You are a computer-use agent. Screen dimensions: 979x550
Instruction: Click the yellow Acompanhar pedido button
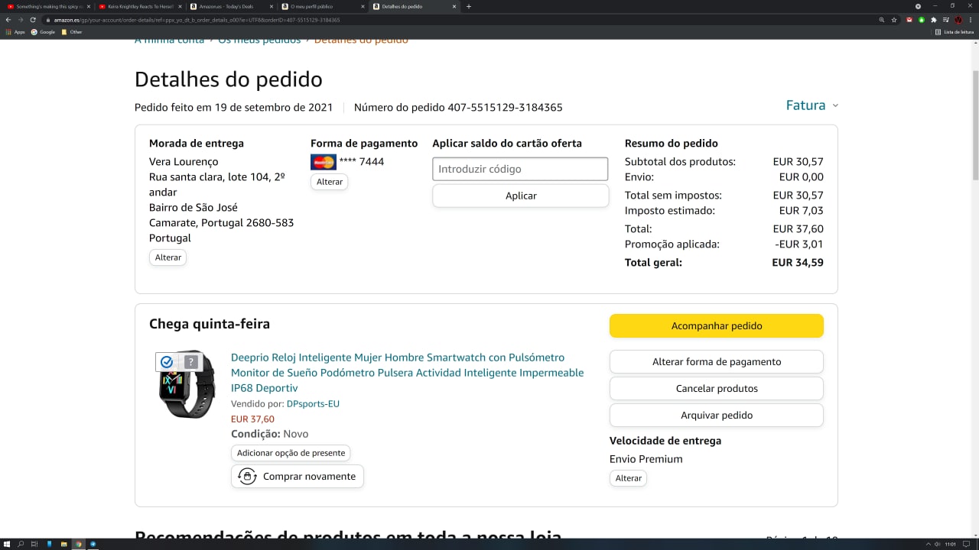[x=716, y=326]
